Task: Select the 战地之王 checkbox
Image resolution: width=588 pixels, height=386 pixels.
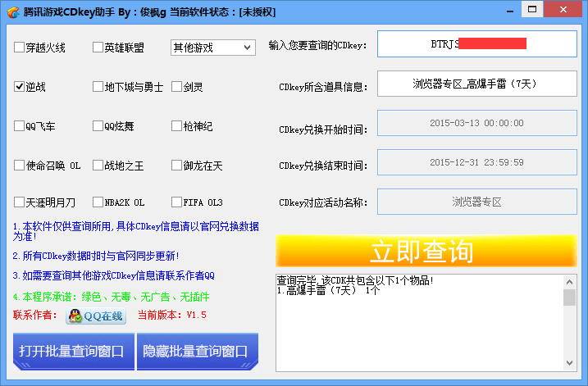Action: (x=98, y=166)
